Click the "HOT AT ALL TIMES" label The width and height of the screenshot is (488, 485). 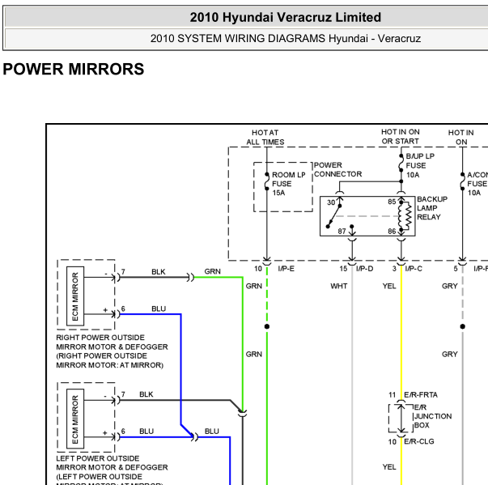265,138
